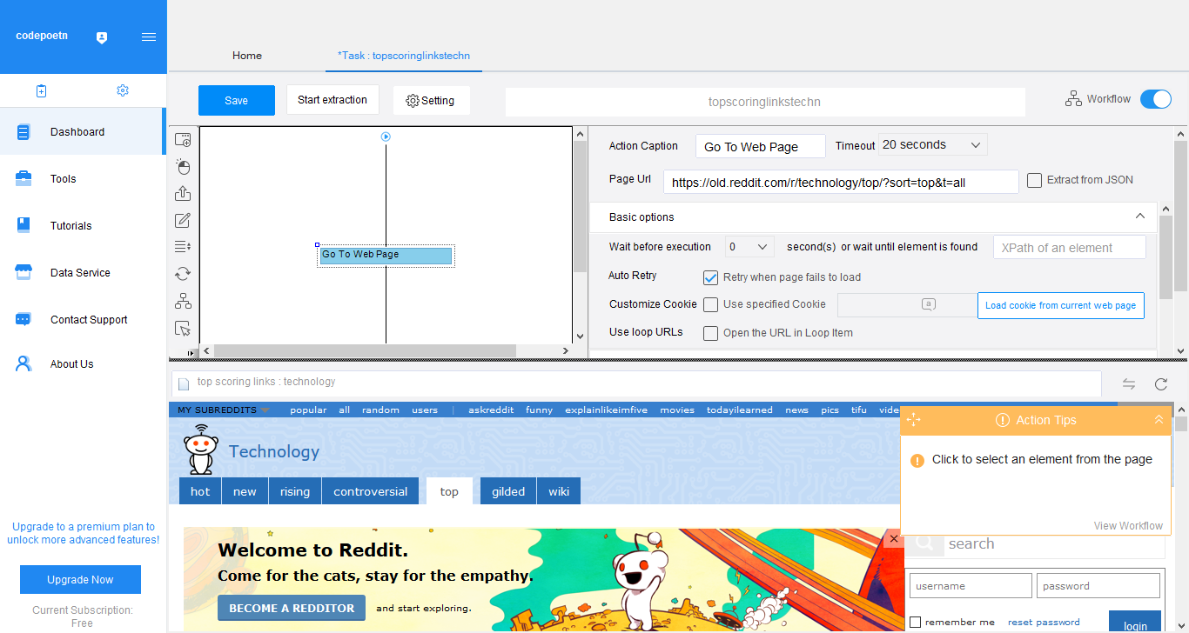Open the sidebar gear settings icon
Screen dimensions: 1189x633
coord(123,90)
